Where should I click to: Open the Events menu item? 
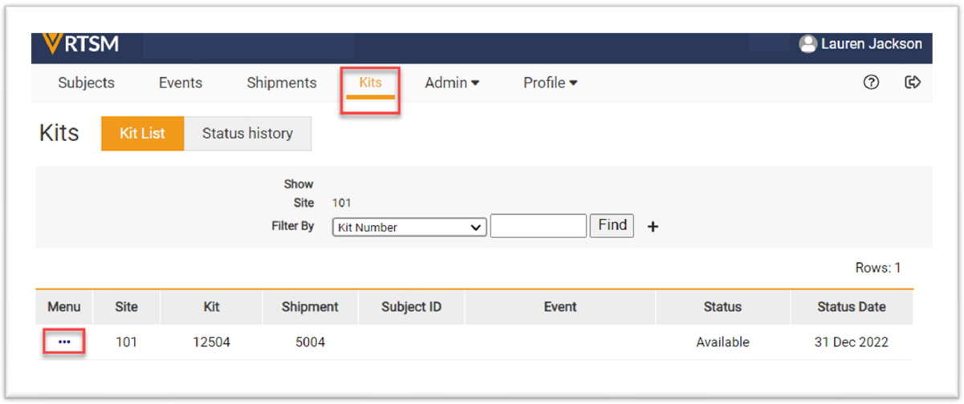coord(181,83)
